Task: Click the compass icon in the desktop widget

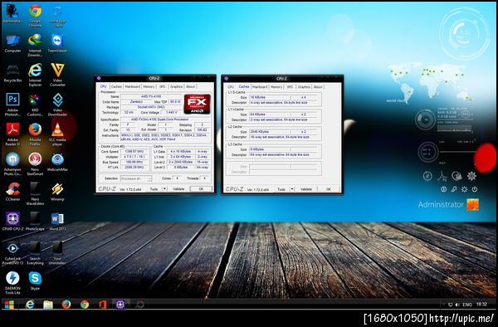Action: point(427,176)
